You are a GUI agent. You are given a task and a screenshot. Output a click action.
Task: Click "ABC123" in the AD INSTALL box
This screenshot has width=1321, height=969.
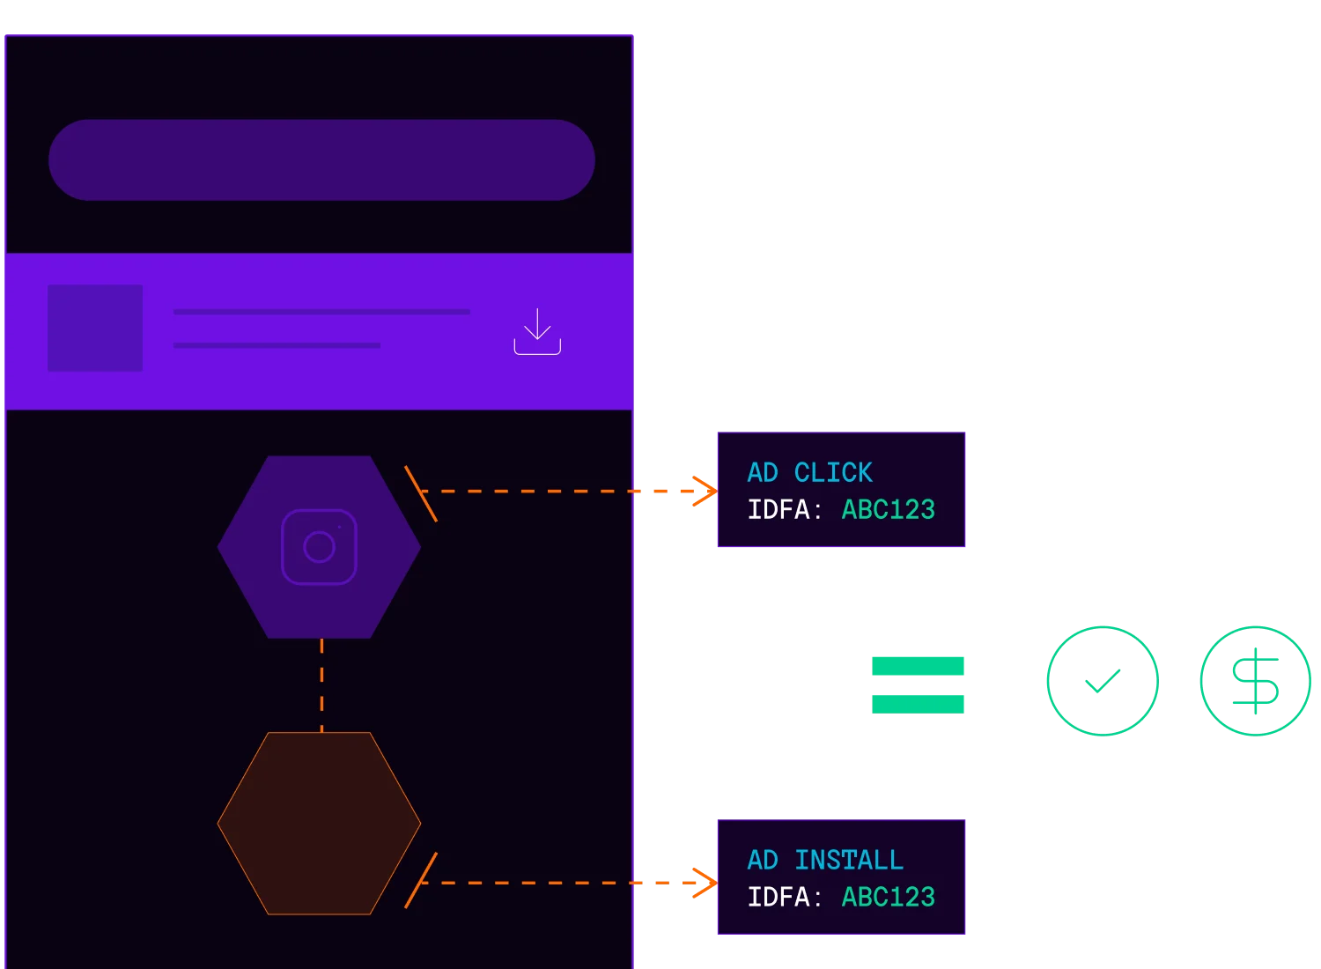point(889,898)
